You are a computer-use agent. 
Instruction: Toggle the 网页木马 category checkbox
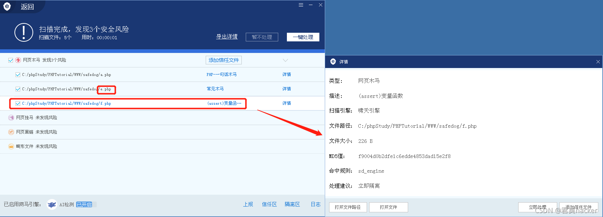(x=11, y=60)
